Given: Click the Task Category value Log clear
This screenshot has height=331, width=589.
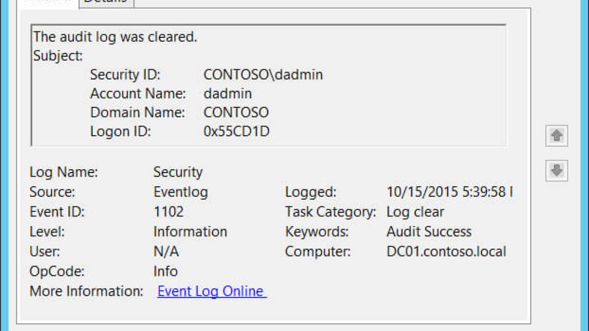Looking at the screenshot, I should [415, 212].
